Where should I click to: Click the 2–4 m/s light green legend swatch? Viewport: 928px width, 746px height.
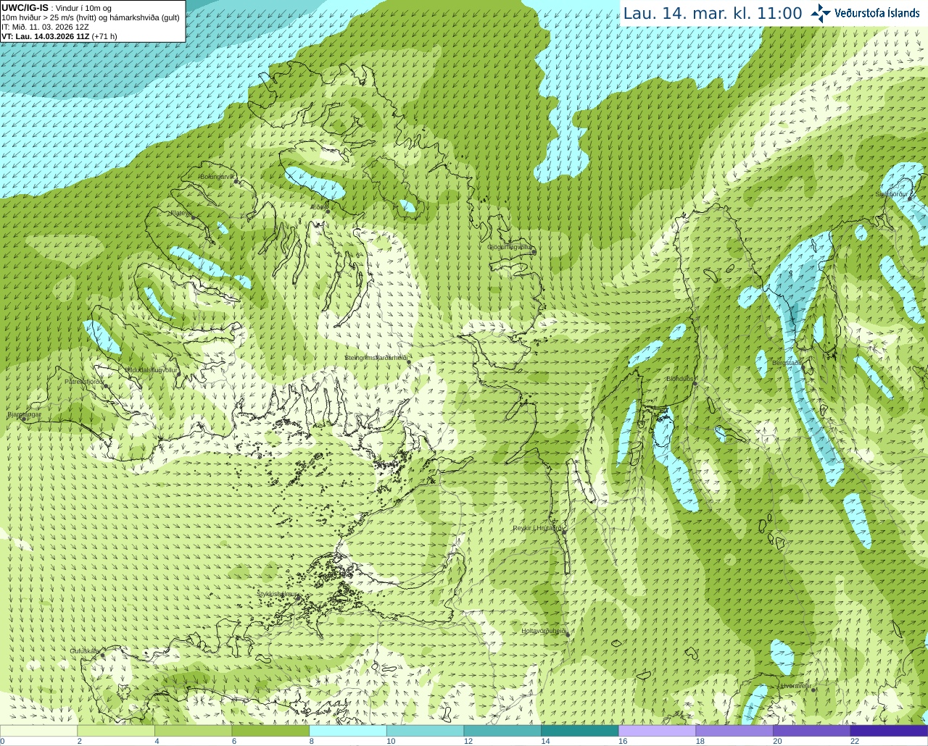[116, 731]
